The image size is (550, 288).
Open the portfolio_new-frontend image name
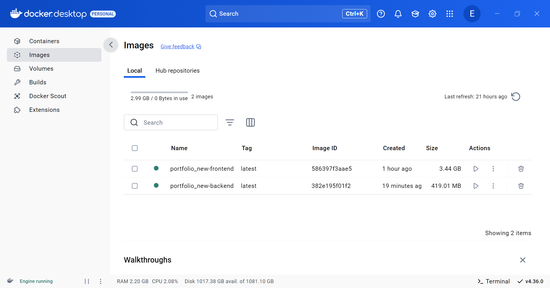202,169
